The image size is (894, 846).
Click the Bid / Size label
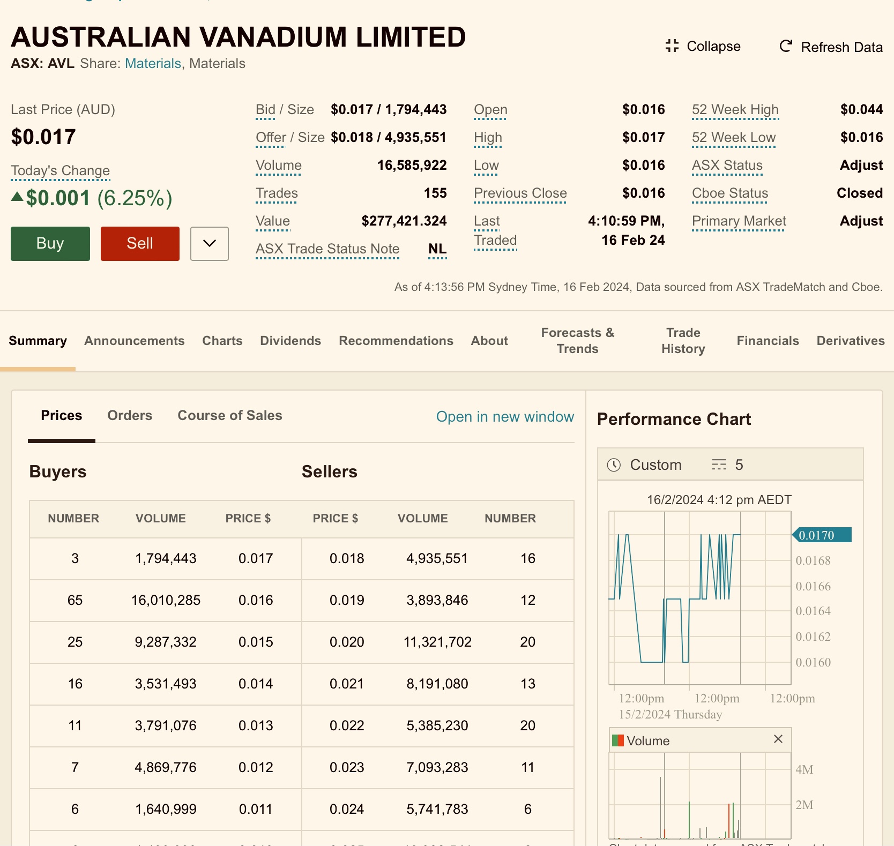(x=285, y=110)
